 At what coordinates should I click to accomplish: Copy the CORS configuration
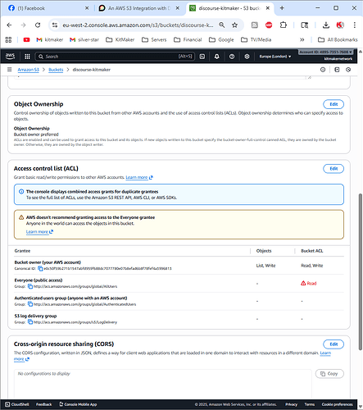point(329,374)
